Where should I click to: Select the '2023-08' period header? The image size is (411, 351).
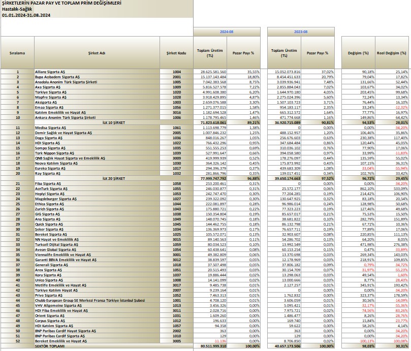pos(301,31)
